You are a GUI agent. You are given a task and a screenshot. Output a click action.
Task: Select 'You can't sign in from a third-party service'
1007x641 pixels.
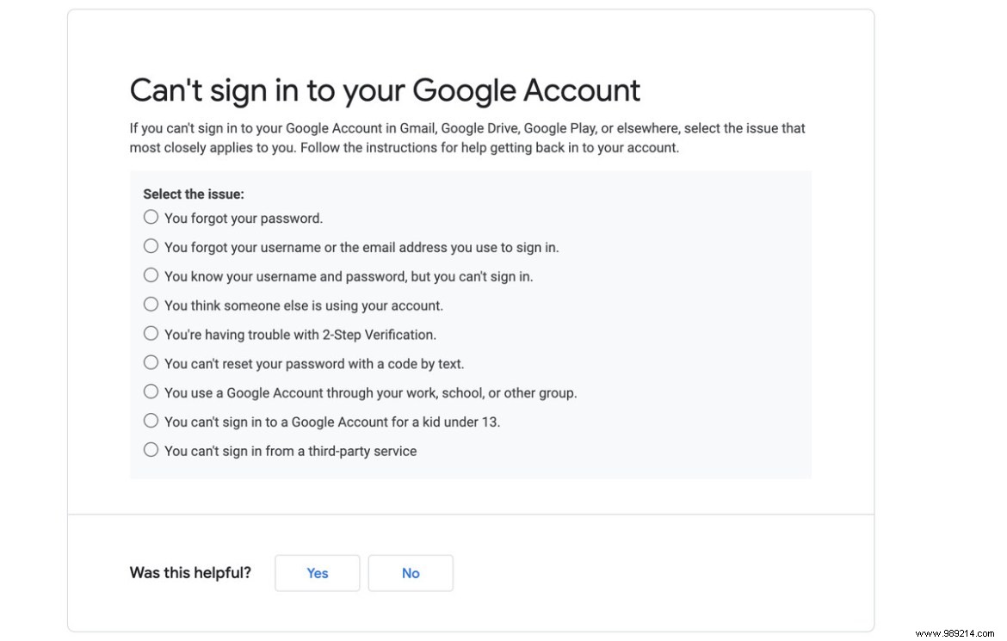coord(290,450)
